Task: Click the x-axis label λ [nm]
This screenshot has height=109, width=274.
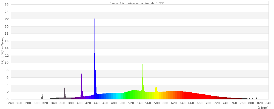Action: pyautogui.click(x=263, y=107)
